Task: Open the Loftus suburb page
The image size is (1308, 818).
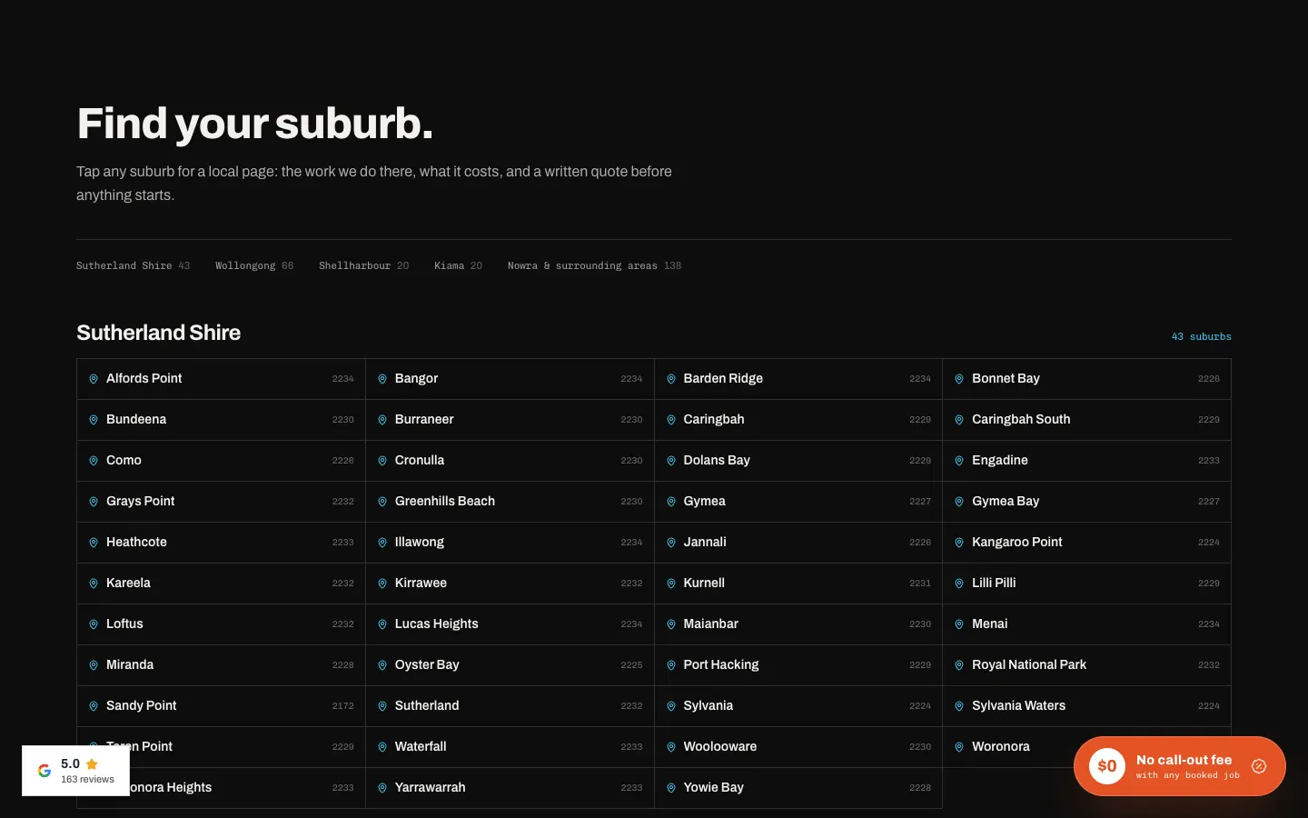Action: click(221, 624)
